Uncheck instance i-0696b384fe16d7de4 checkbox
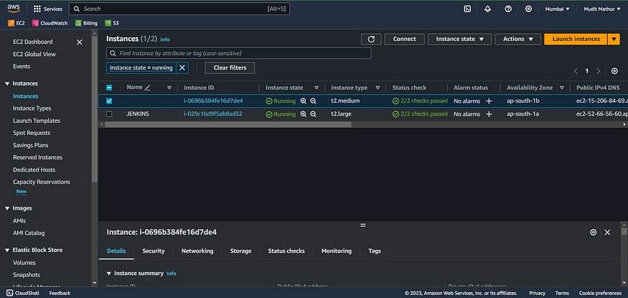628x298 pixels. 109,101
